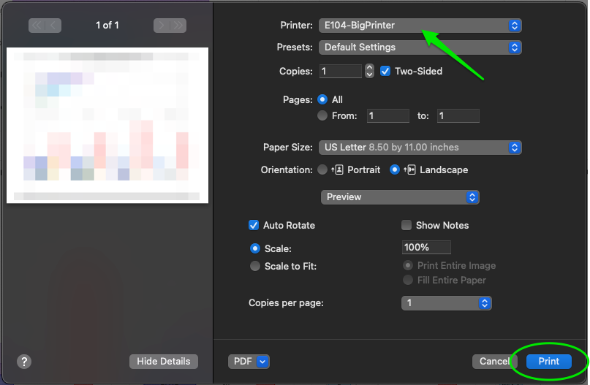Go to previous preview page arrow
The width and height of the screenshot is (590, 385).
pos(53,26)
